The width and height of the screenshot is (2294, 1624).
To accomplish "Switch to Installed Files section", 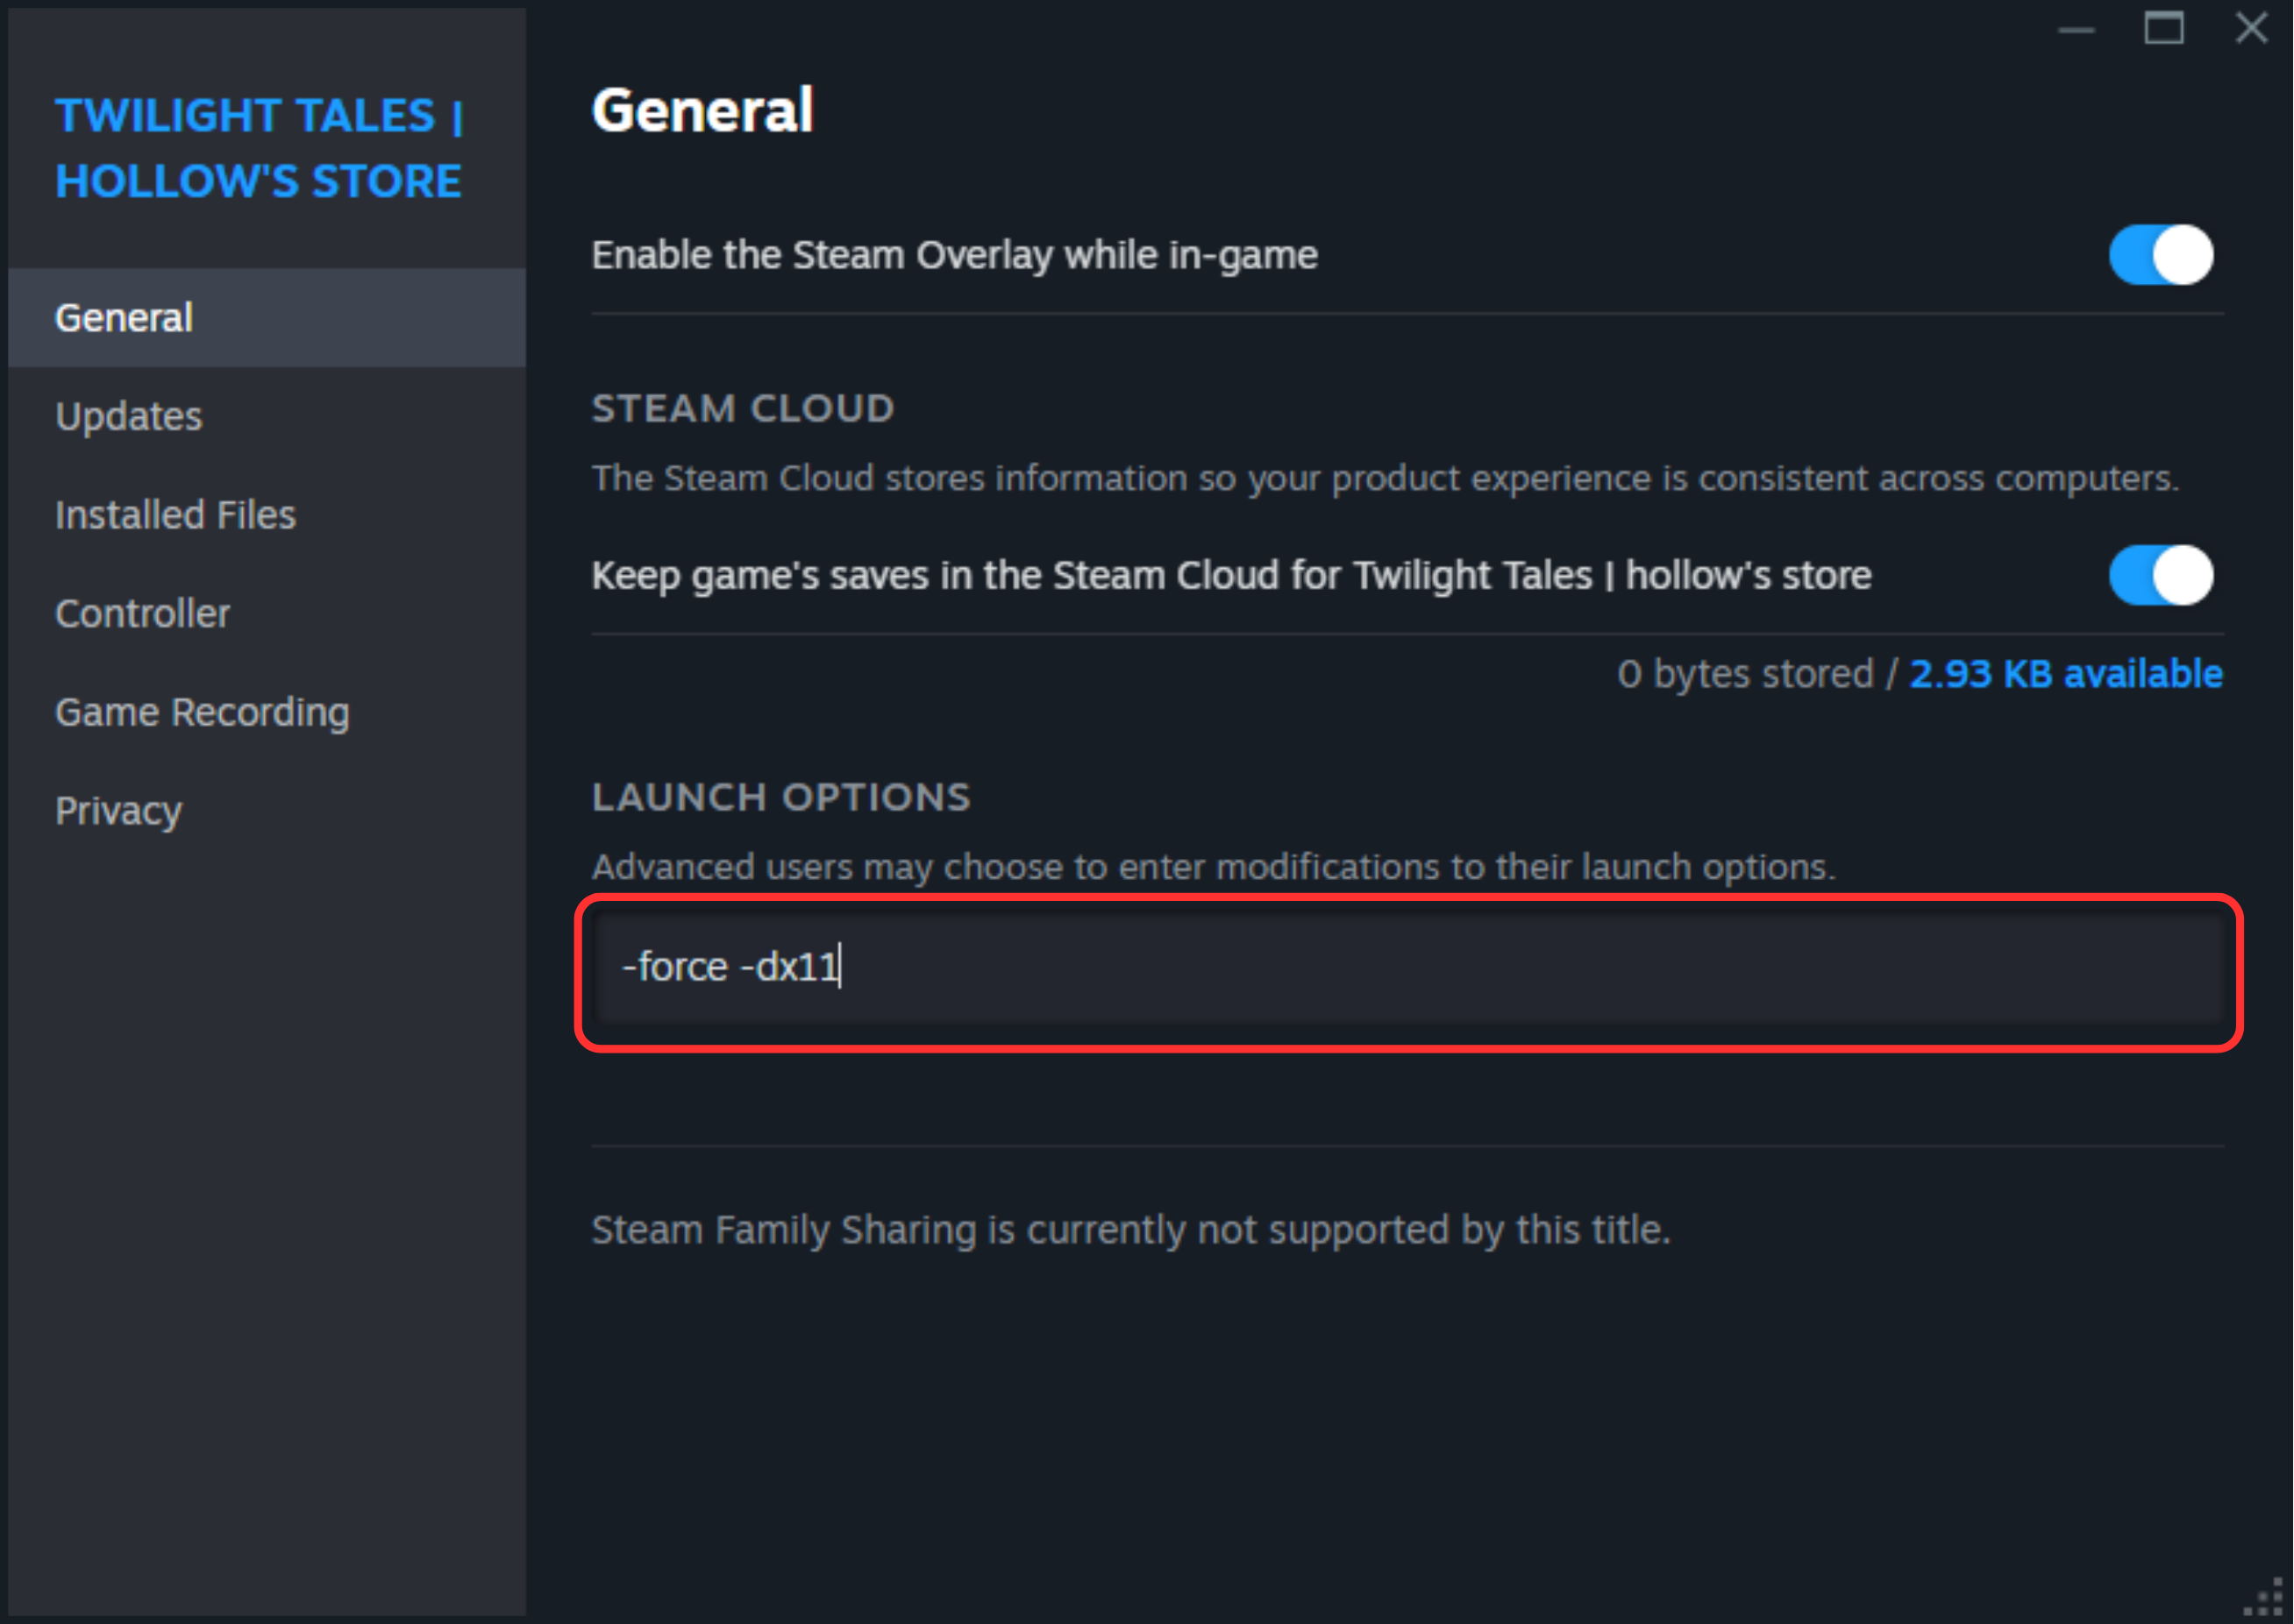I will pyautogui.click(x=176, y=515).
